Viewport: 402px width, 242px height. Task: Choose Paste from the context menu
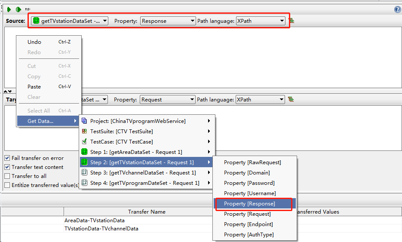[x=49, y=87]
